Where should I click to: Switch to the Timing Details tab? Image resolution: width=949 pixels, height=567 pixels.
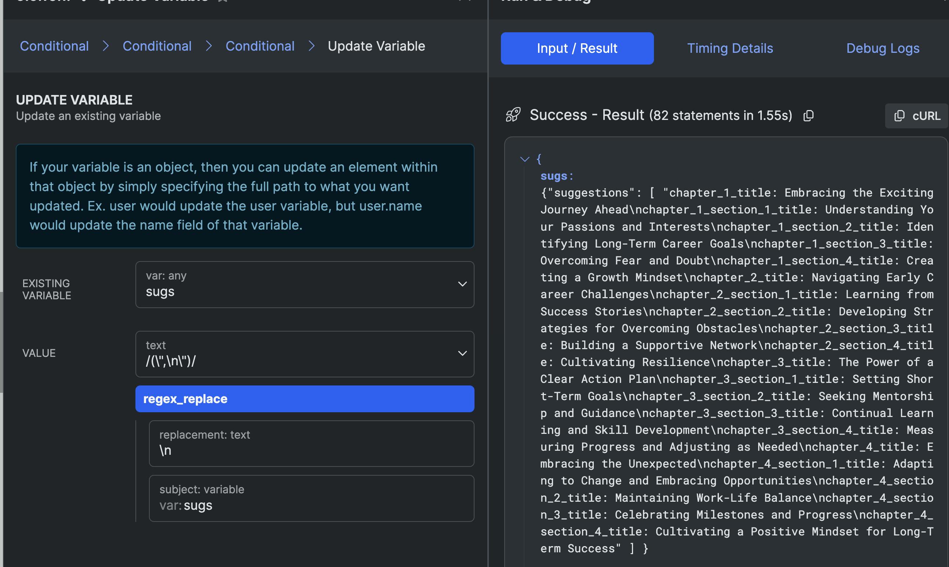click(x=730, y=48)
